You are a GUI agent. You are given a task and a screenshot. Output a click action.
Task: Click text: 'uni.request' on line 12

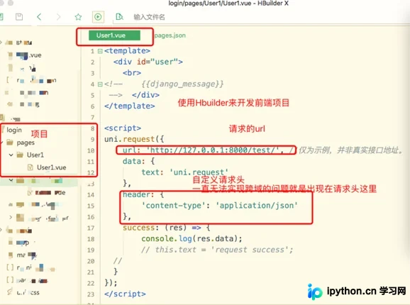(x=185, y=172)
